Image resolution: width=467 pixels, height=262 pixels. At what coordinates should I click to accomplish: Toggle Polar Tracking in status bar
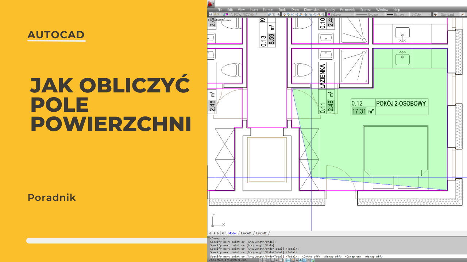pos(276,260)
